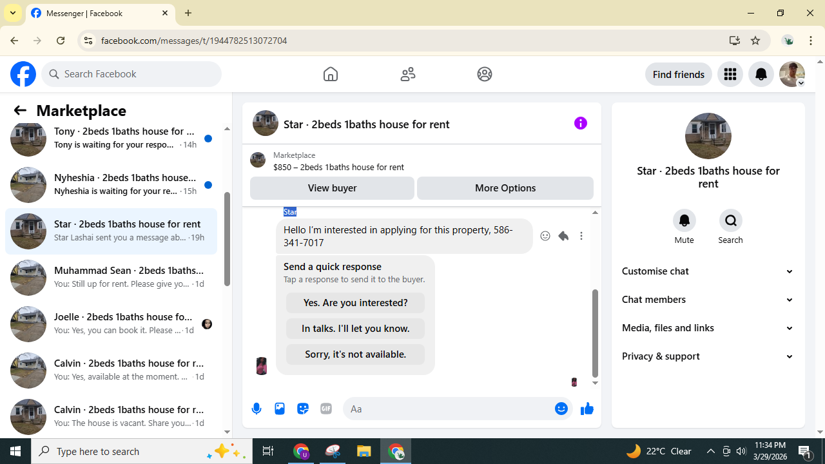The width and height of the screenshot is (825, 464).
Task: Open the tab search dropdown arrow
Action: pos(13,13)
